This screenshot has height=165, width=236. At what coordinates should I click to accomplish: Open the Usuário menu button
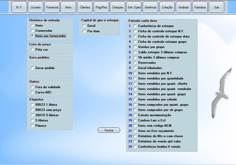point(36,7)
